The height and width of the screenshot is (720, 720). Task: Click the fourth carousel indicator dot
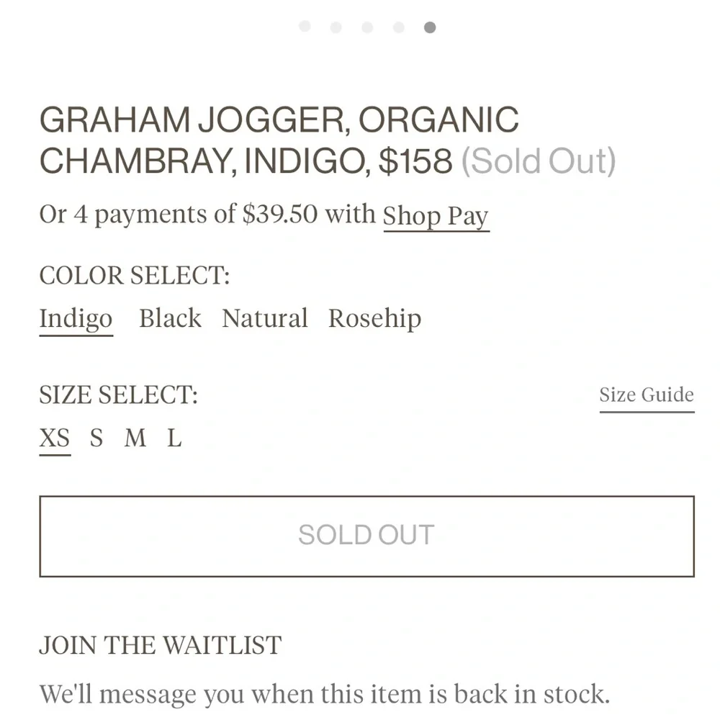point(398,26)
